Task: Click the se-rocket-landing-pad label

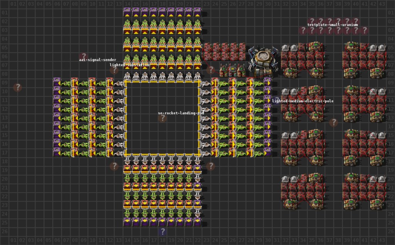Action: point(181,113)
